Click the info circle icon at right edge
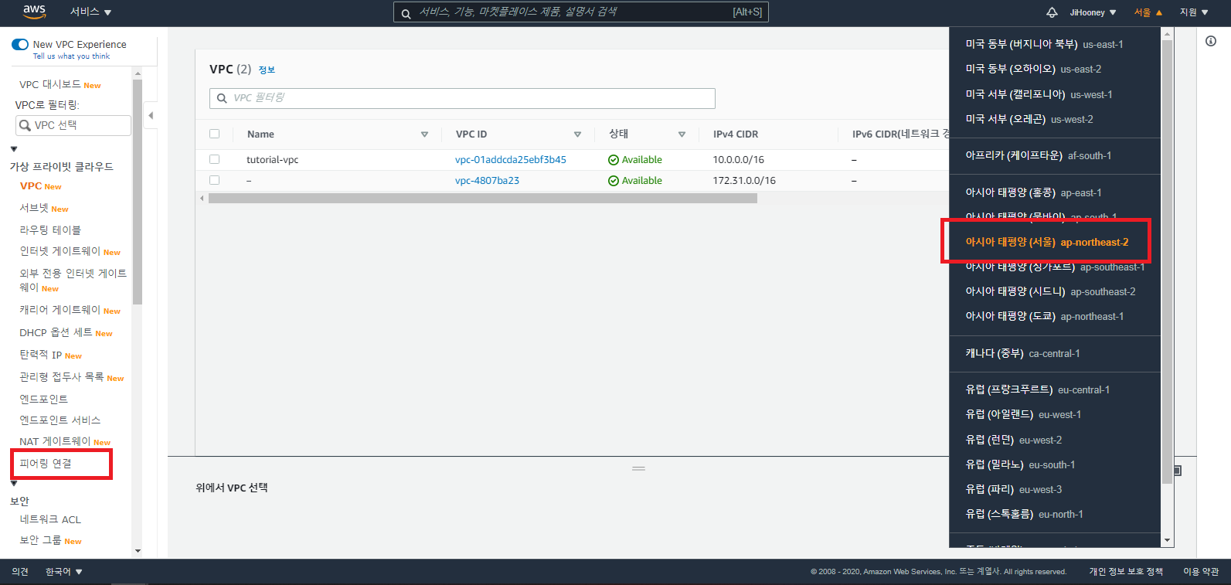 click(x=1211, y=41)
